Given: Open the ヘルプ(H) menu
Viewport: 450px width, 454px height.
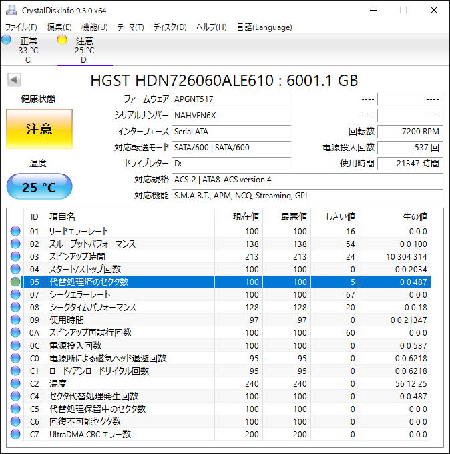Looking at the screenshot, I should pyautogui.click(x=212, y=27).
